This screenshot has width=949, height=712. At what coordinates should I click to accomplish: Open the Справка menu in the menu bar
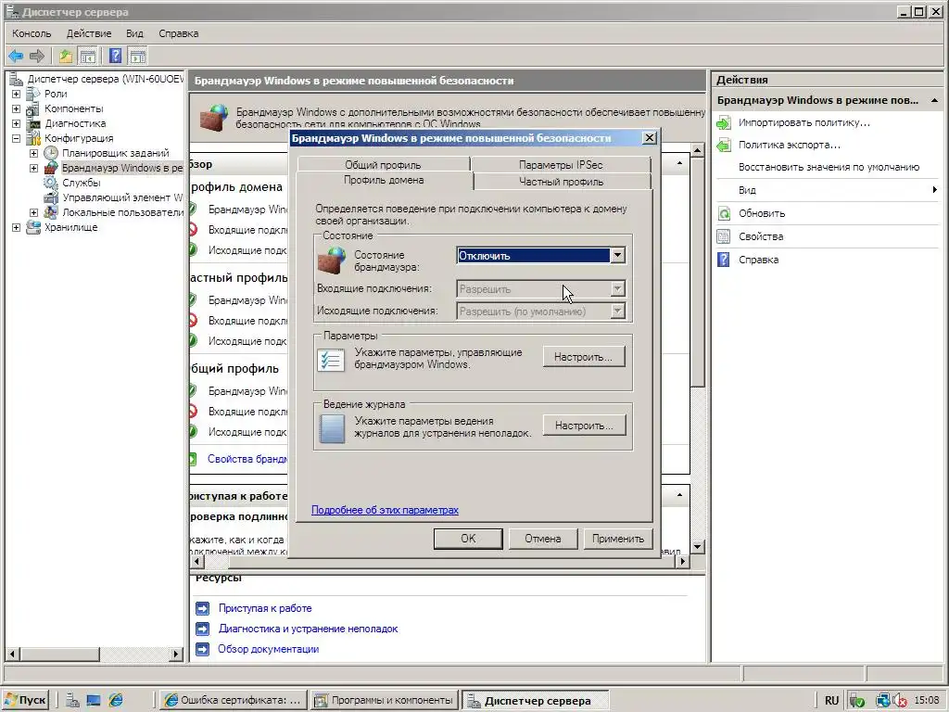point(179,34)
